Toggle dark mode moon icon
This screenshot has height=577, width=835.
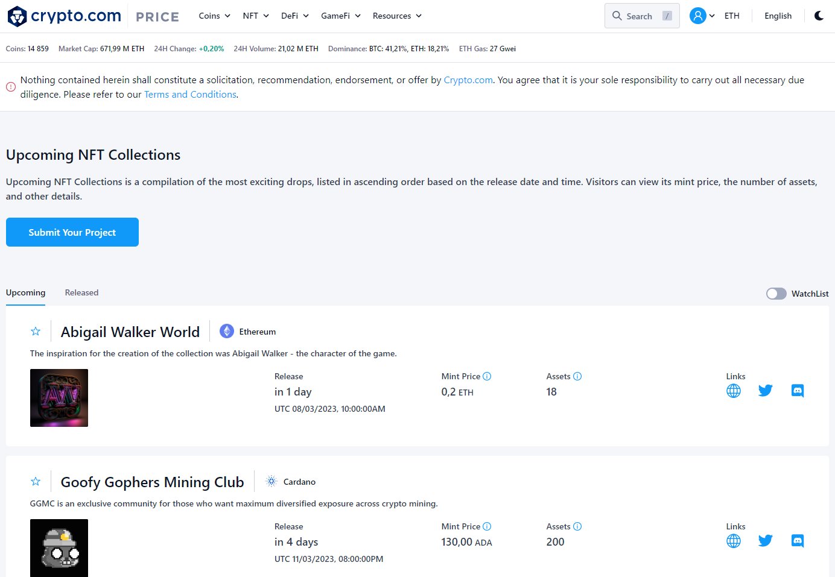tap(819, 16)
